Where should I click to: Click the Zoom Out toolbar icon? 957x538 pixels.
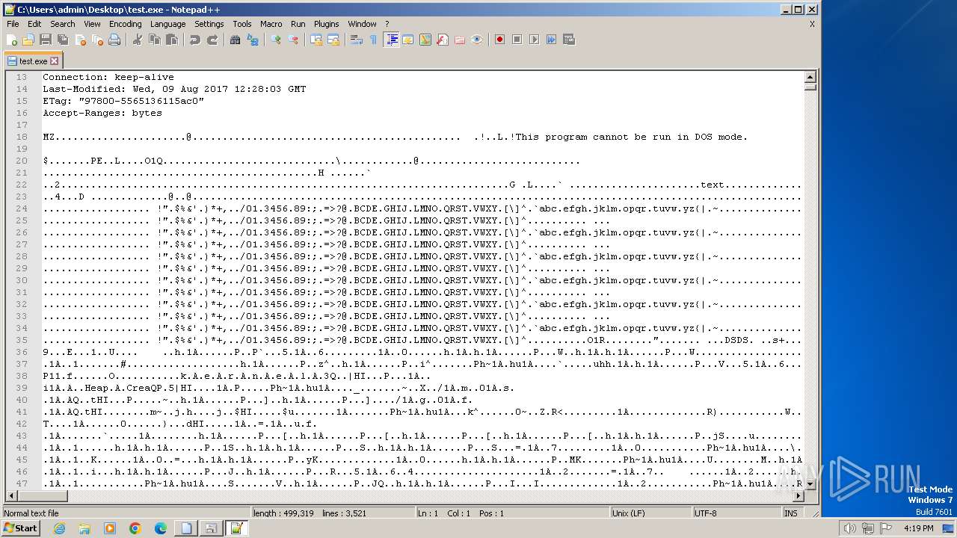coord(293,40)
